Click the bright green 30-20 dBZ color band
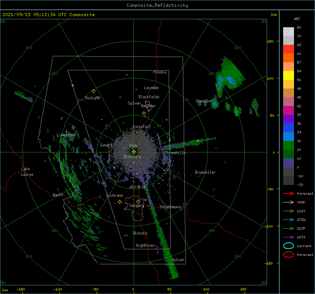 coord(288,145)
